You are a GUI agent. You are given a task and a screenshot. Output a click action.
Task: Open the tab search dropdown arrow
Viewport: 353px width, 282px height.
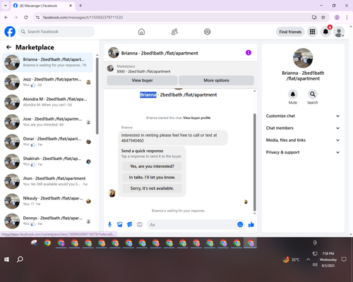(x=6, y=6)
